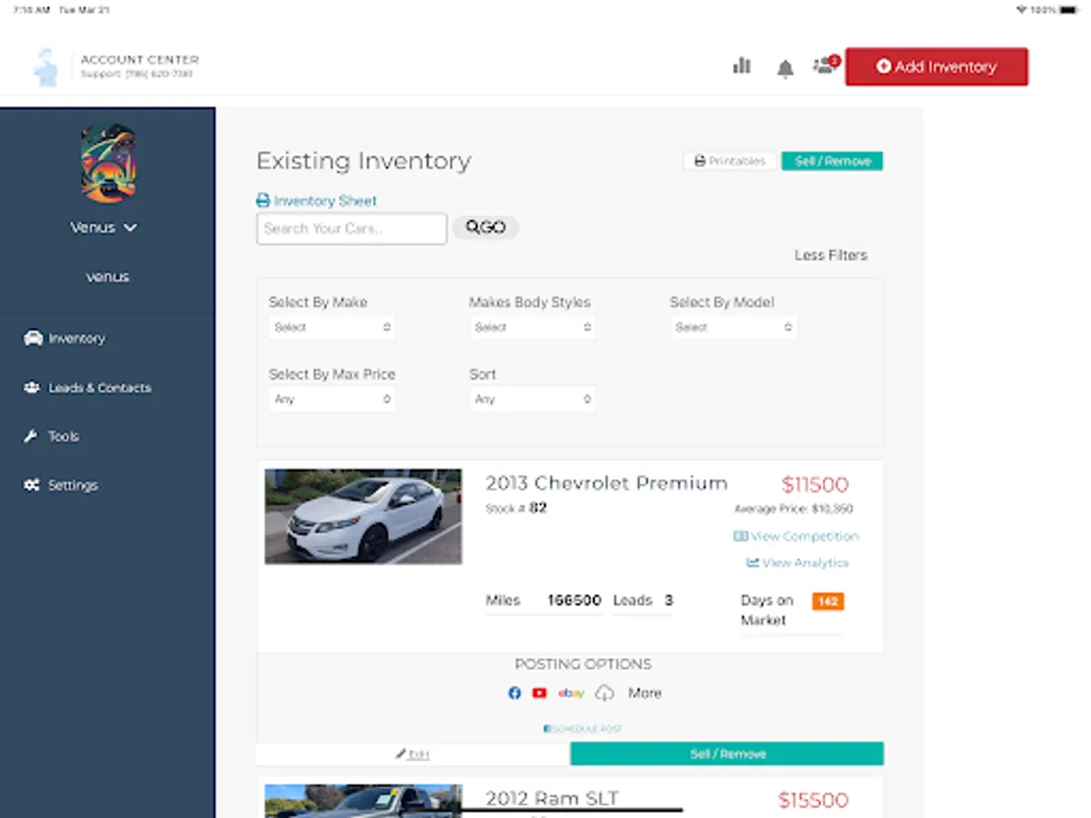1091x818 pixels.
Task: Open the 2012 Ram SLT listing title
Action: 552,798
